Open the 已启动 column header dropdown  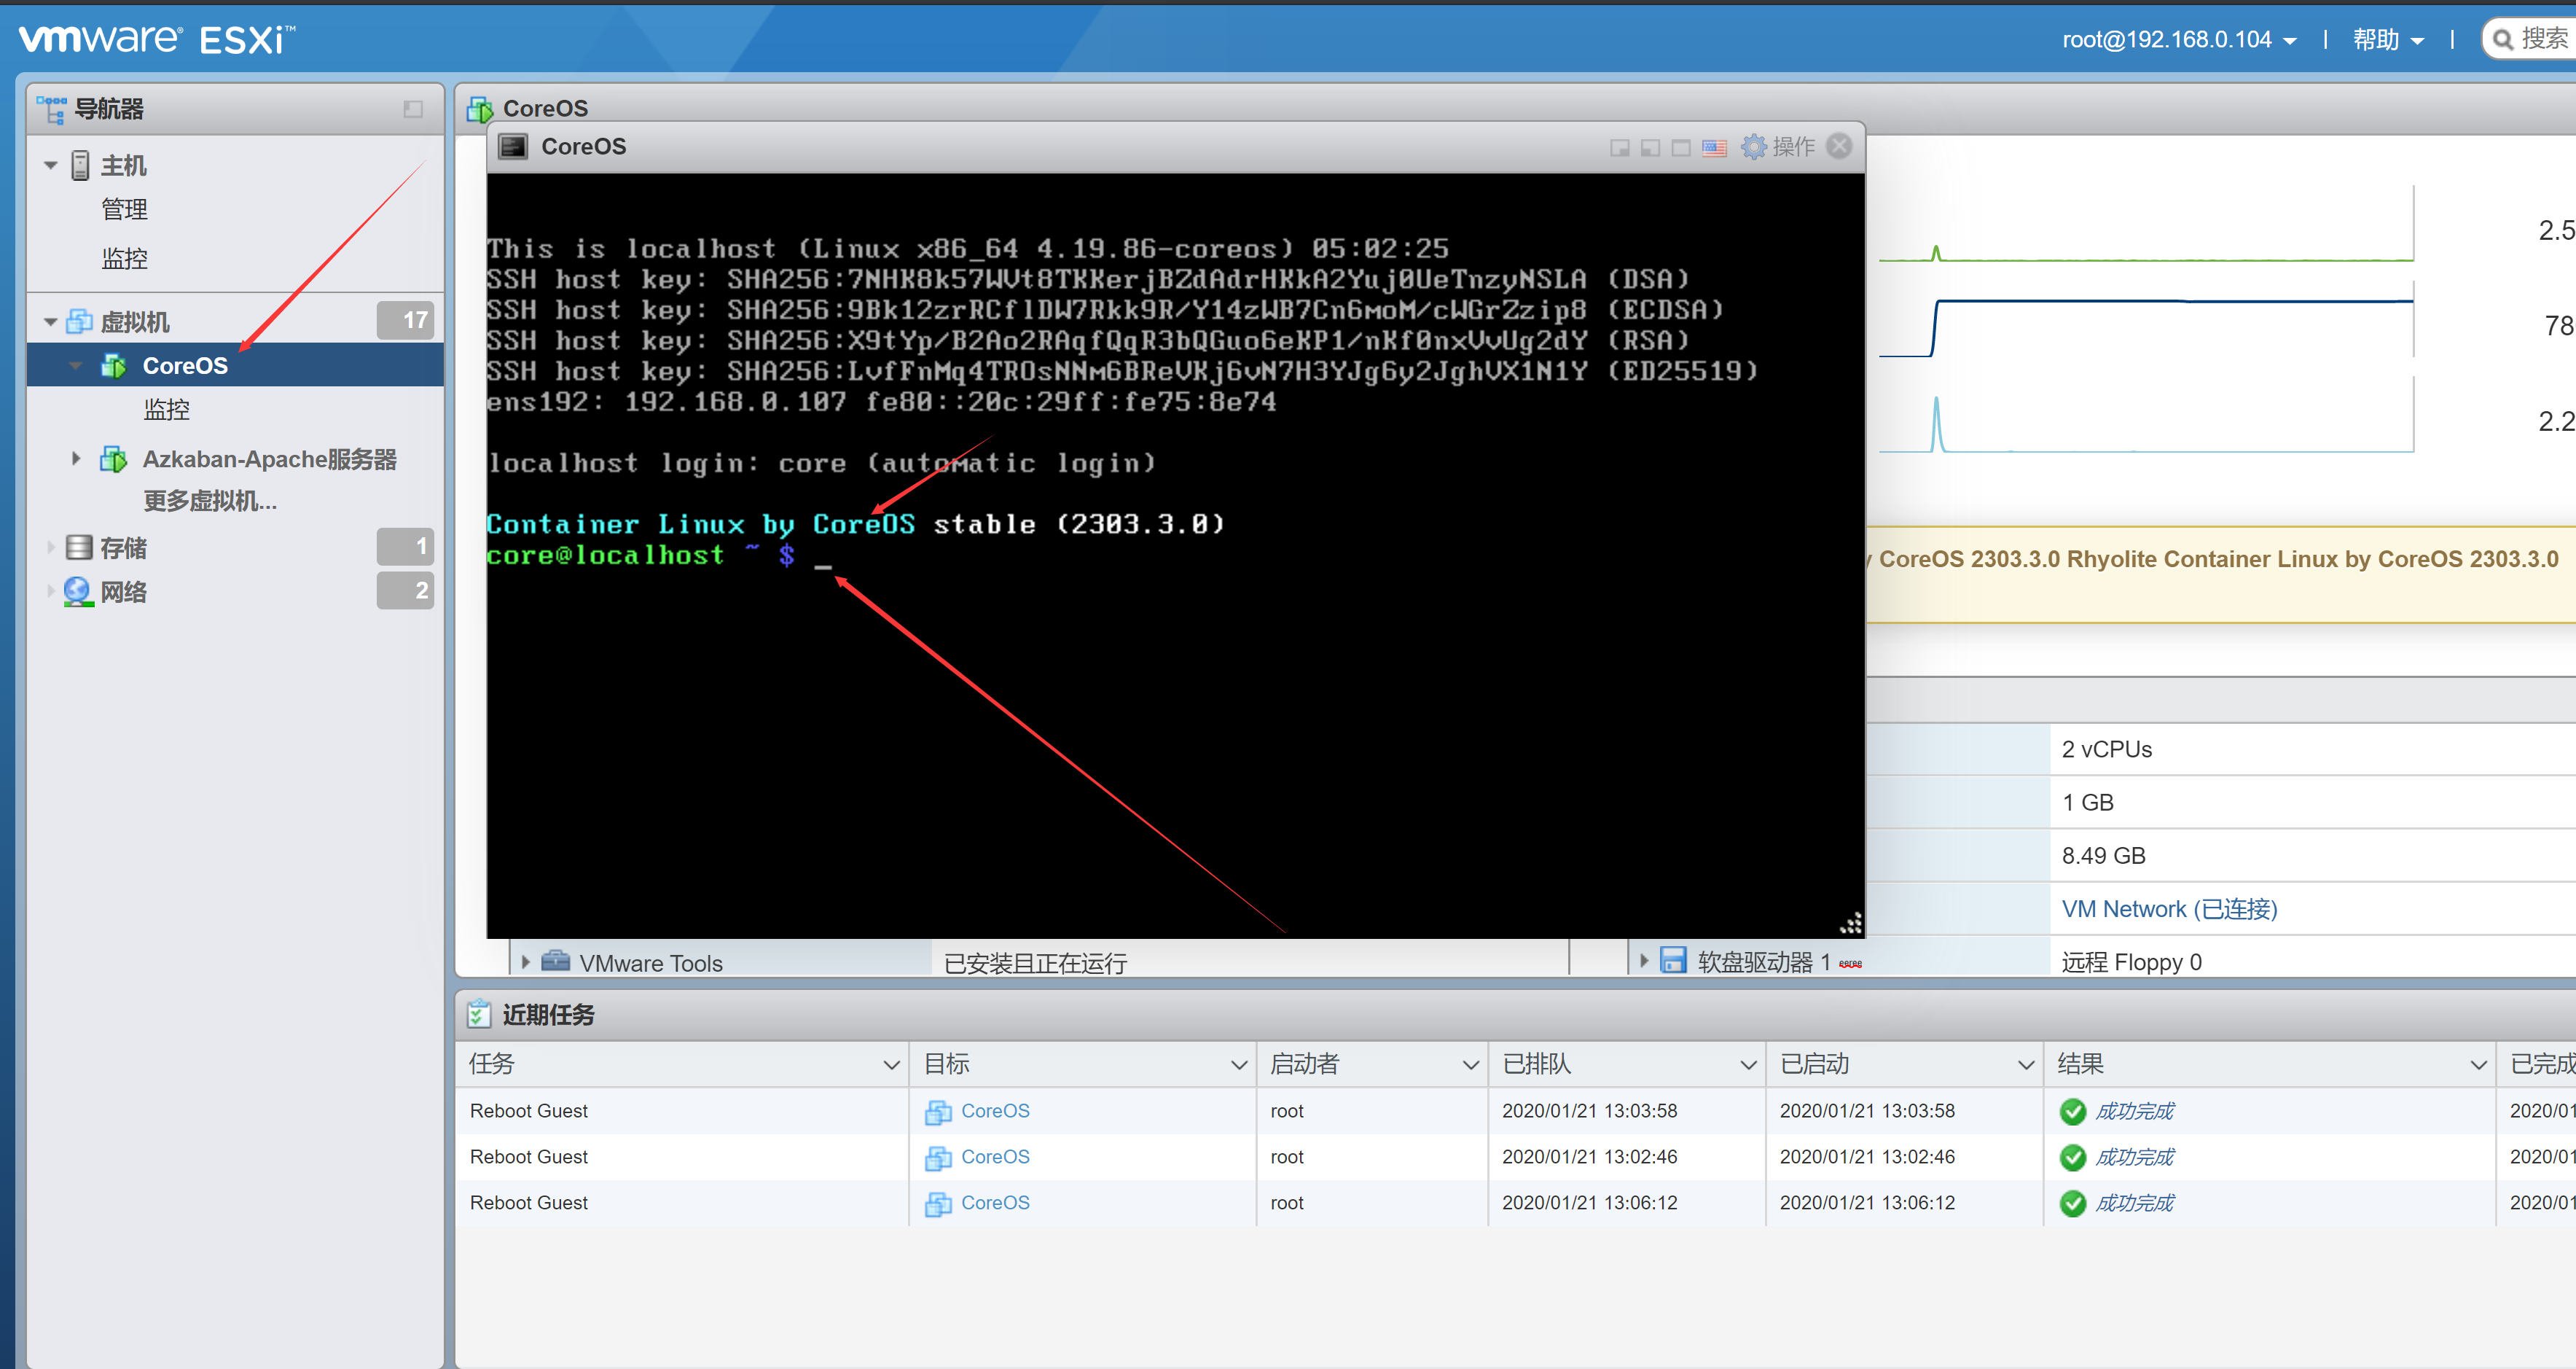2026,1065
